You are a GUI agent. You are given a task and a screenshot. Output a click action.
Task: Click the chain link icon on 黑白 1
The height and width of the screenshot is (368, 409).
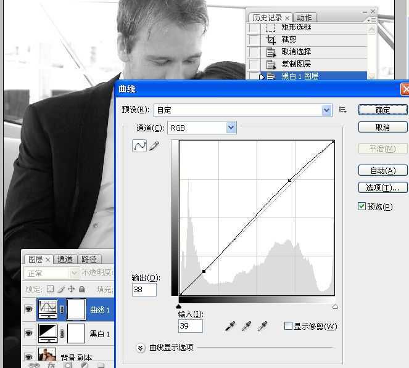pyautogui.click(x=62, y=333)
